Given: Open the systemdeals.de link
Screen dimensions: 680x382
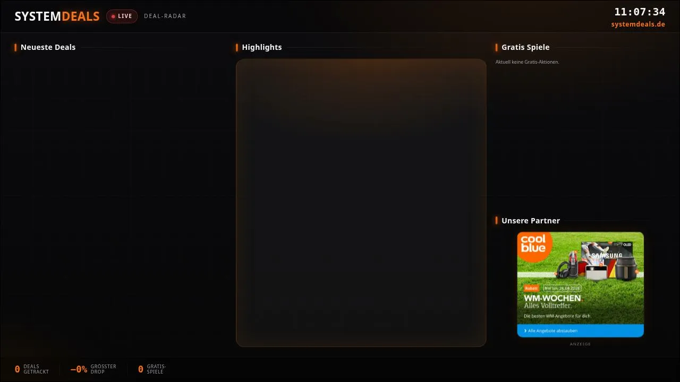Looking at the screenshot, I should [638, 24].
